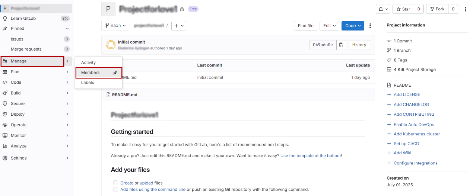Viewport: 473px width, 196px height.
Task: Pin Members using the pin icon
Action: pyautogui.click(x=115, y=73)
